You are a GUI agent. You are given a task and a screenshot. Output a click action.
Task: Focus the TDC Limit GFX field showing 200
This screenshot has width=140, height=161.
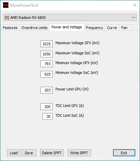point(47,107)
